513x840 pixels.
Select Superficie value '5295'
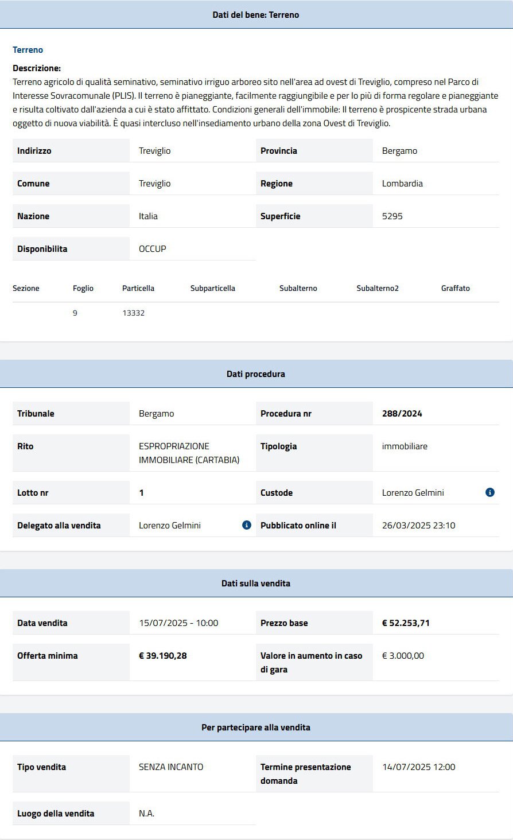[x=392, y=216]
